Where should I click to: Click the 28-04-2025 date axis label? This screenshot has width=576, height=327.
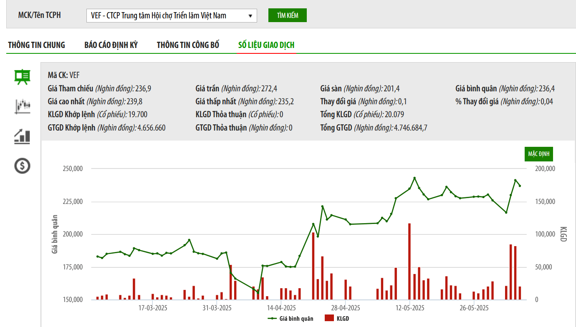tap(345, 308)
